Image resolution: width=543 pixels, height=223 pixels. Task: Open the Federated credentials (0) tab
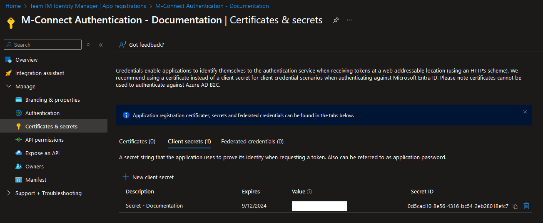coord(252,141)
